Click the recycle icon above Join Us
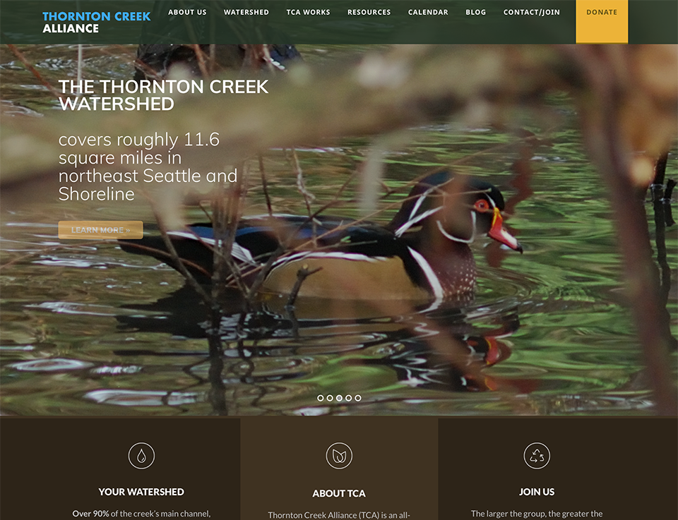This screenshot has width=678, height=520. 537,456
